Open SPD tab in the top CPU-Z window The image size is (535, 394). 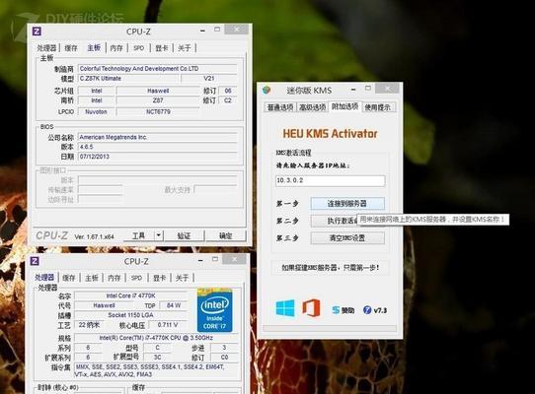tap(138, 48)
